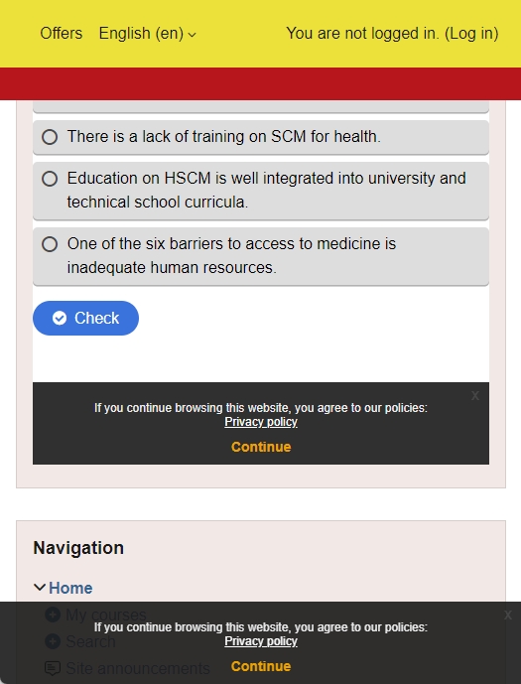Click the Check button
Image resolution: width=521 pixels, height=684 pixels.
(x=86, y=318)
